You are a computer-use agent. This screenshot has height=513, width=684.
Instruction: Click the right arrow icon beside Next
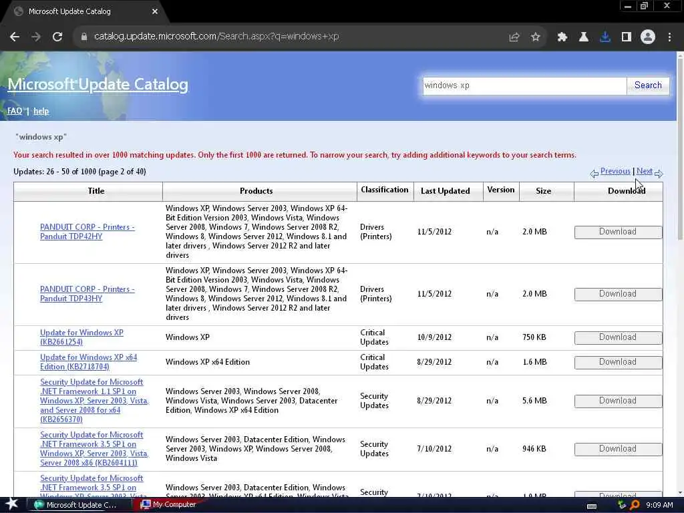coord(659,174)
